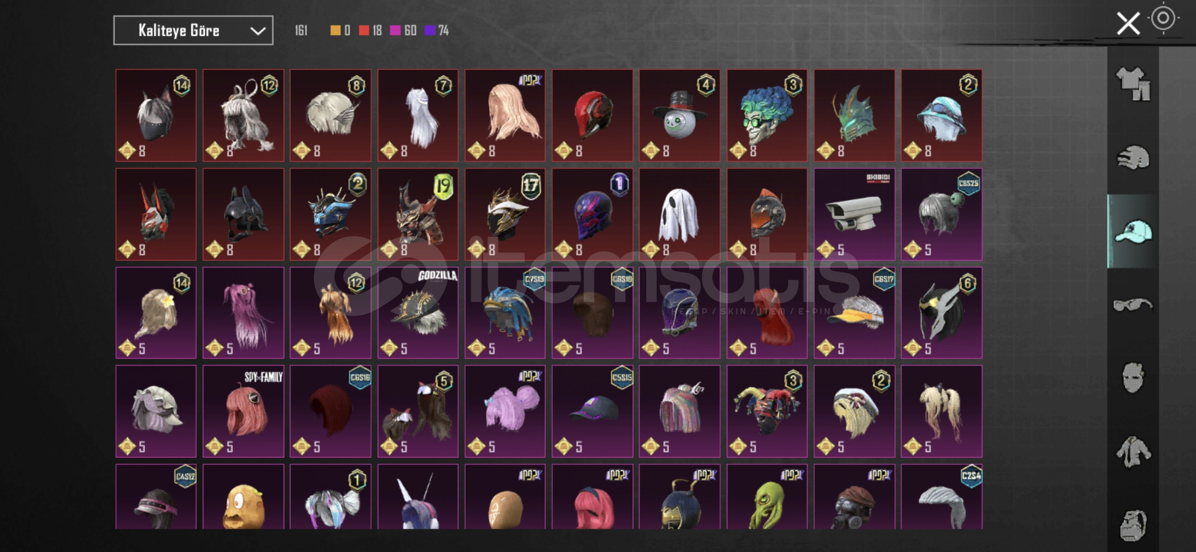
Task: Expand sorting options via chevron arrow
Action: (x=258, y=31)
